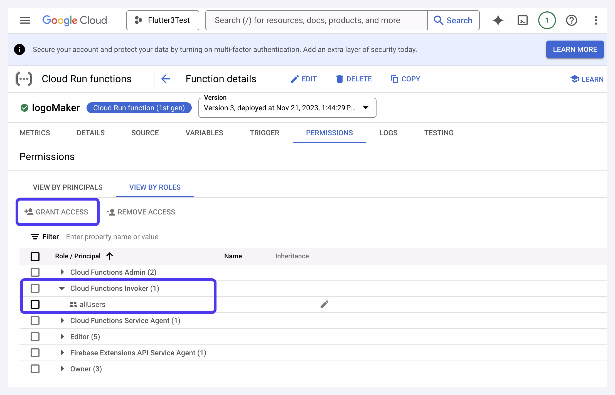Check Firebase Extensions API Service Agent checkbox
615x395 pixels.
(35, 353)
